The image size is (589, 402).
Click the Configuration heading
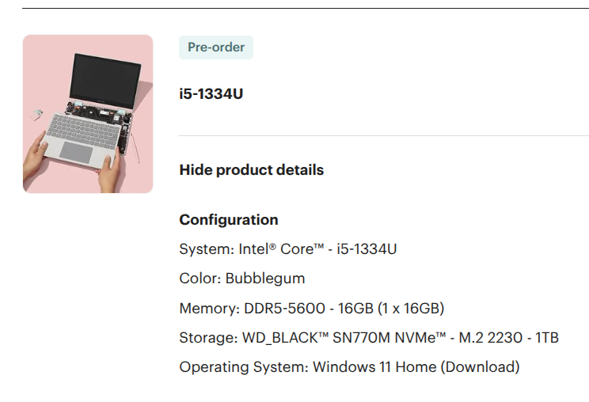point(229,220)
